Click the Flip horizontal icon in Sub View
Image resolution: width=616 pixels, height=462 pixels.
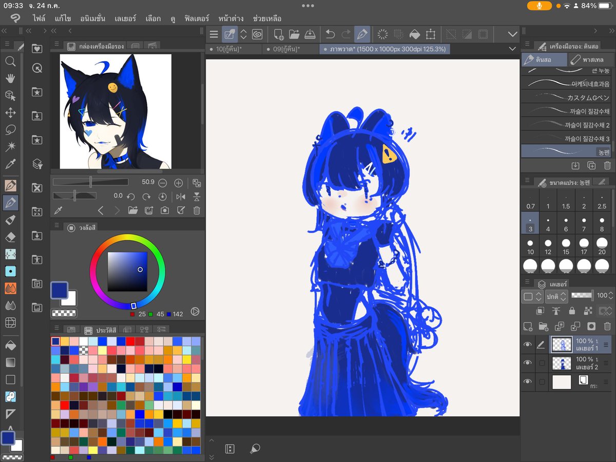click(x=181, y=197)
